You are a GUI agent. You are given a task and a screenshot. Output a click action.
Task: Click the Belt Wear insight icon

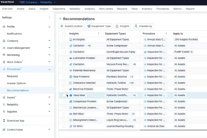(x=71, y=114)
